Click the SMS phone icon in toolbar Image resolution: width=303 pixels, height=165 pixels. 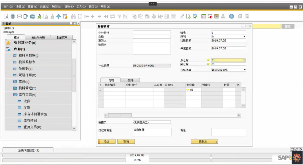coord(26,17)
